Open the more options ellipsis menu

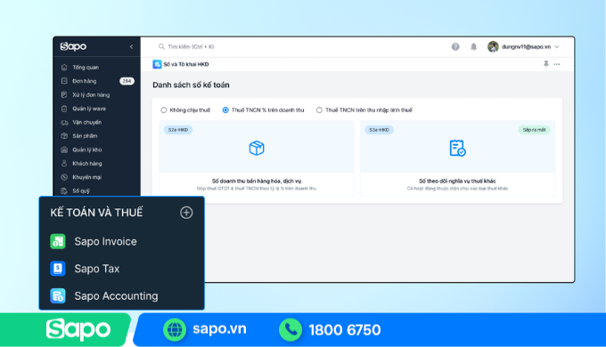coord(557,64)
